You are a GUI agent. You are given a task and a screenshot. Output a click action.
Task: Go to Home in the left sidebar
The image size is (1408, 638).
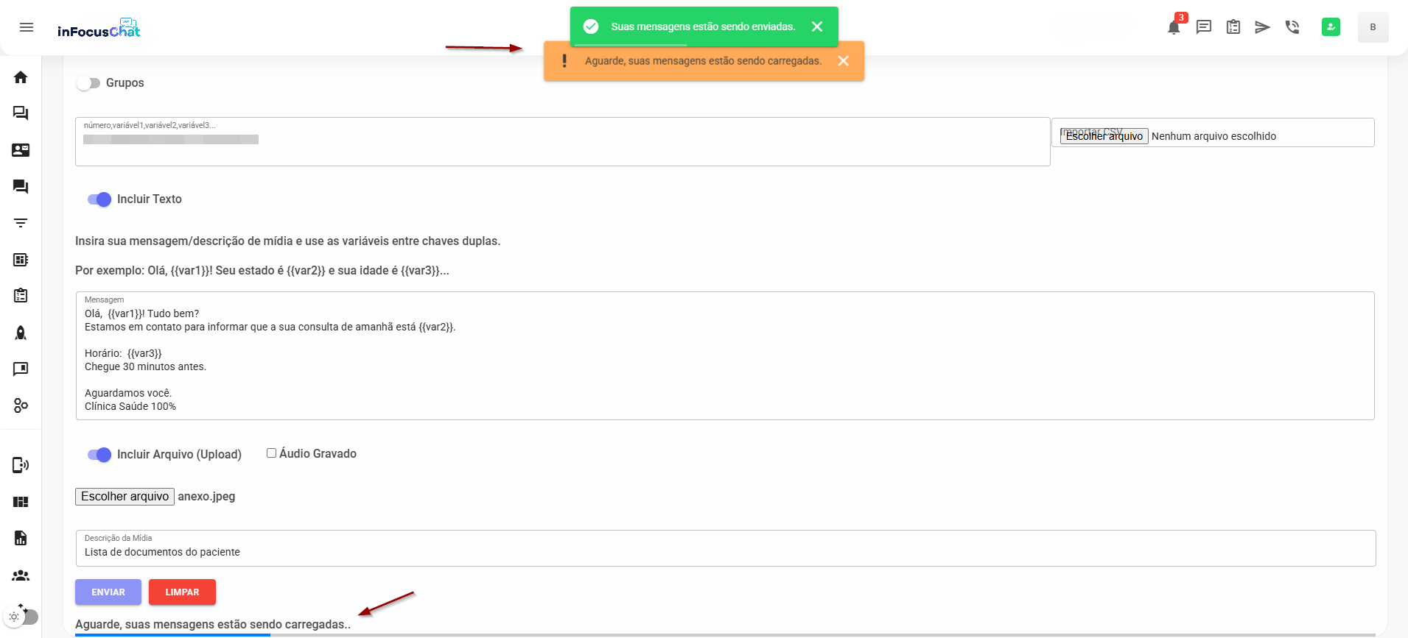(21, 77)
